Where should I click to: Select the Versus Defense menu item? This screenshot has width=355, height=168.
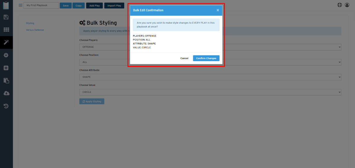tap(35, 30)
